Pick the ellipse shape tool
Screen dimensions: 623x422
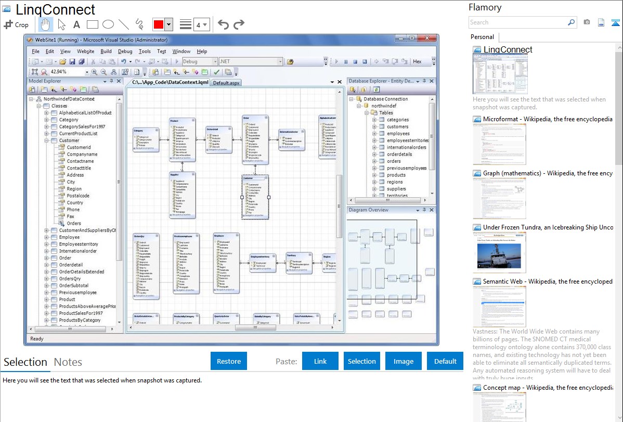click(108, 24)
